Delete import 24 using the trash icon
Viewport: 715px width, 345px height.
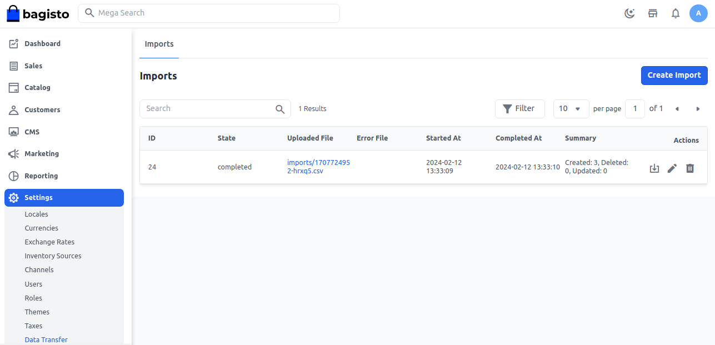(690, 168)
